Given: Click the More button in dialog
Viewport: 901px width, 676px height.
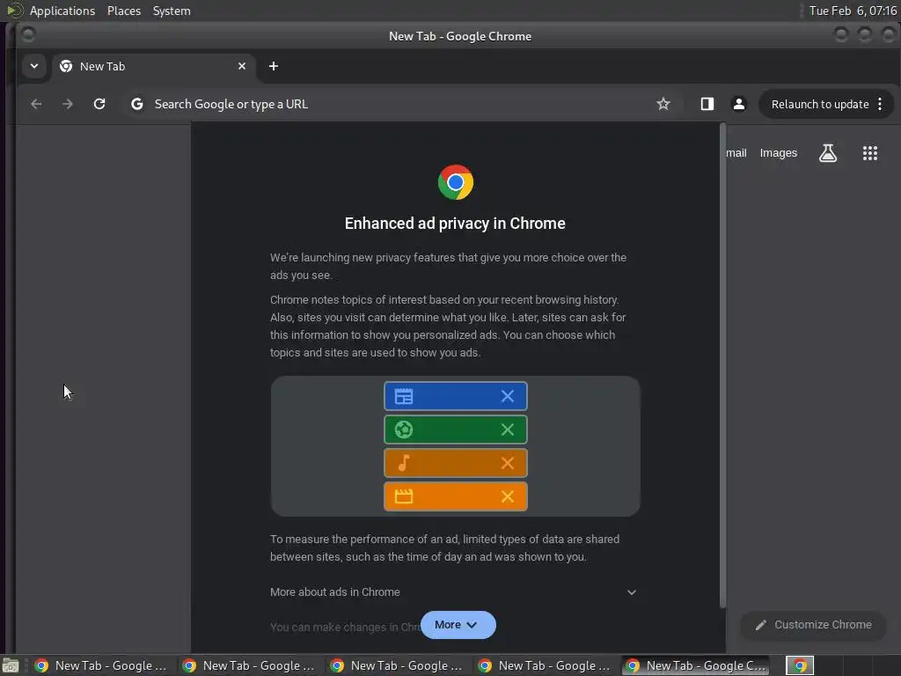Looking at the screenshot, I should tap(458, 625).
